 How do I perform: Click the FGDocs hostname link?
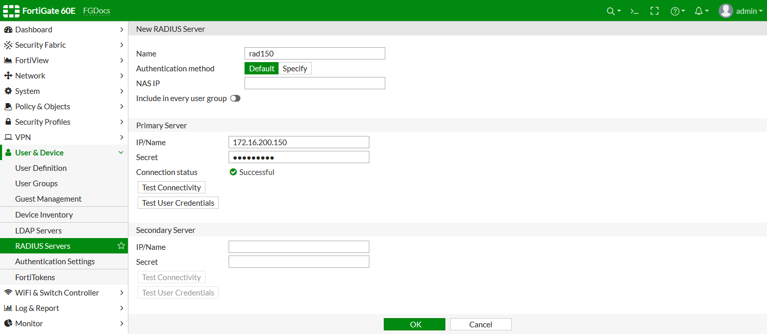[97, 11]
